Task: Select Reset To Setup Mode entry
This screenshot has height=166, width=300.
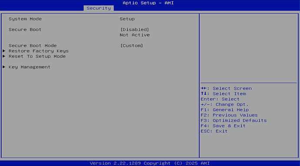Action: [x=37, y=56]
